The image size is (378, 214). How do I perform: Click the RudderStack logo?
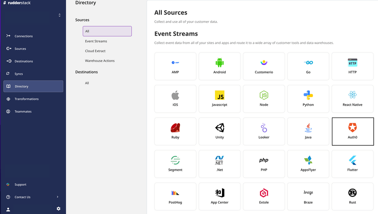[17, 3]
